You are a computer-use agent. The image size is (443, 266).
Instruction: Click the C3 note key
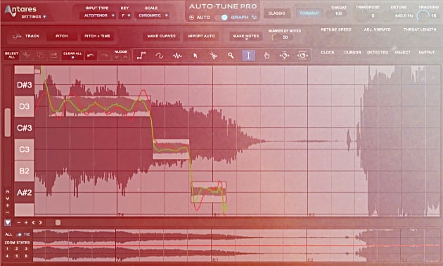(x=25, y=149)
